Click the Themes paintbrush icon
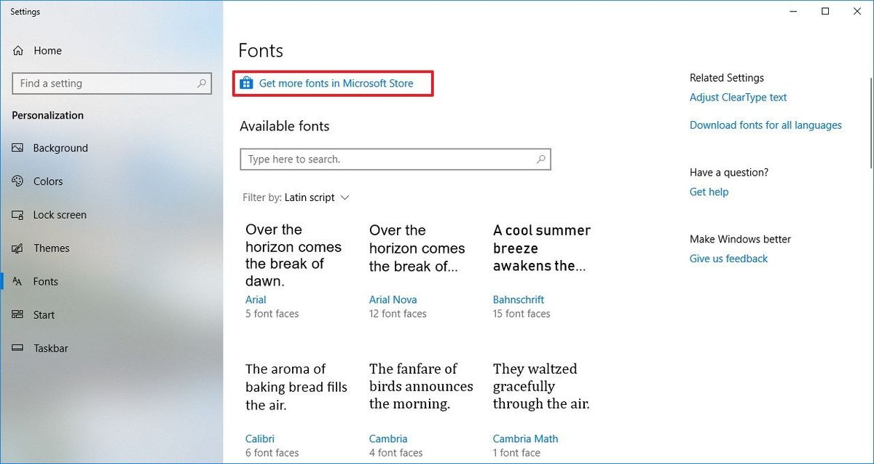 click(17, 248)
